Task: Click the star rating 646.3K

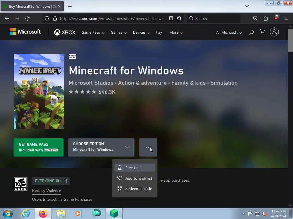Action: coord(92,92)
